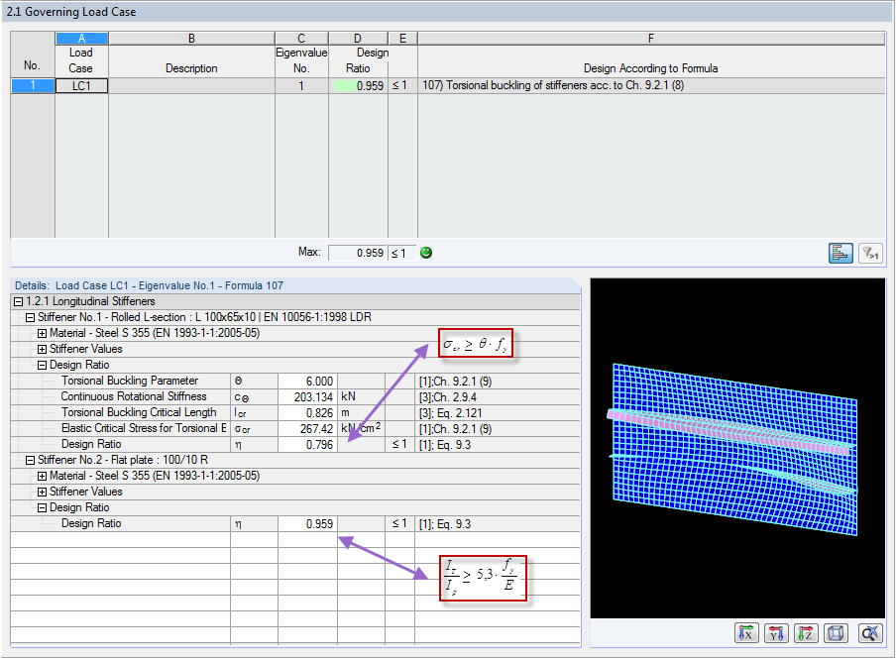This screenshot has height=659, width=896.
Task: Show the view in Z direction
Action: tap(806, 632)
